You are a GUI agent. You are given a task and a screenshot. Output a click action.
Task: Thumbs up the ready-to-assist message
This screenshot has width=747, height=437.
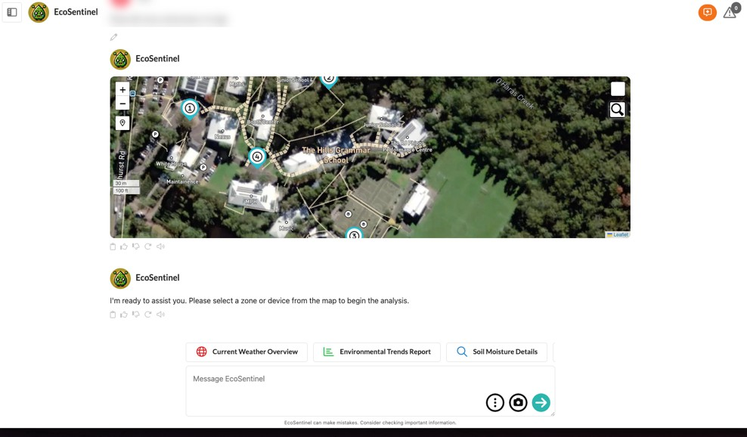[124, 315]
